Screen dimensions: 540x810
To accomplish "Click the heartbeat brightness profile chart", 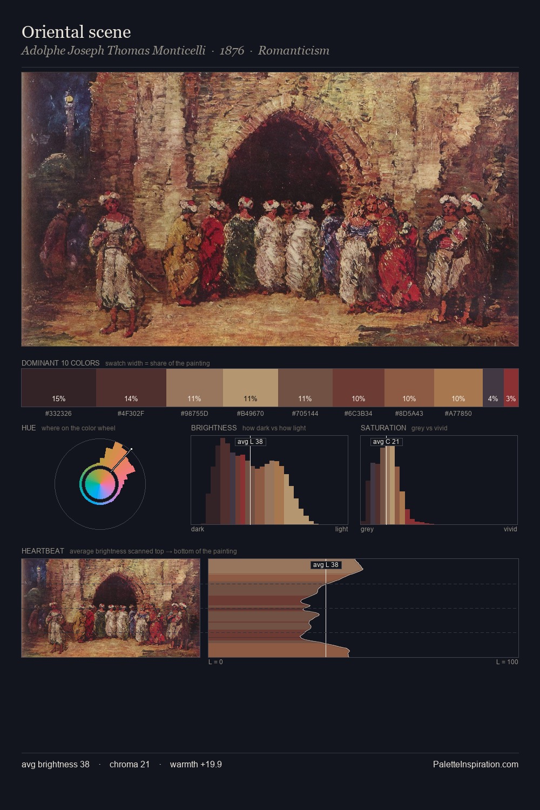I will 363,608.
